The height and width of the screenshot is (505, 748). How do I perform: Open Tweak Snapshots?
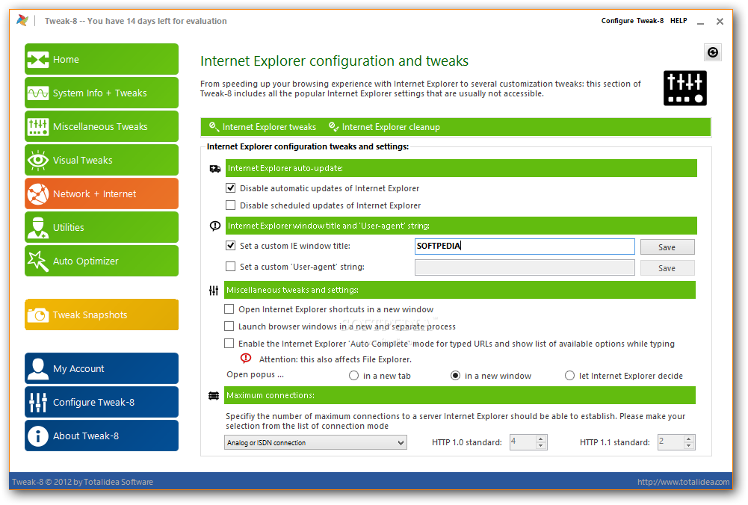pyautogui.click(x=102, y=315)
